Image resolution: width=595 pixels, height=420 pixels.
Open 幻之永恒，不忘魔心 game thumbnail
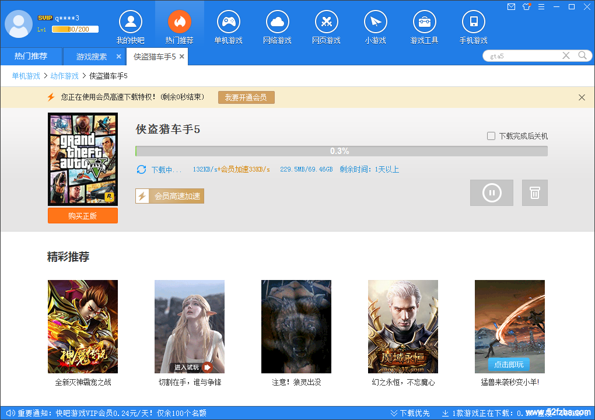tap(403, 327)
